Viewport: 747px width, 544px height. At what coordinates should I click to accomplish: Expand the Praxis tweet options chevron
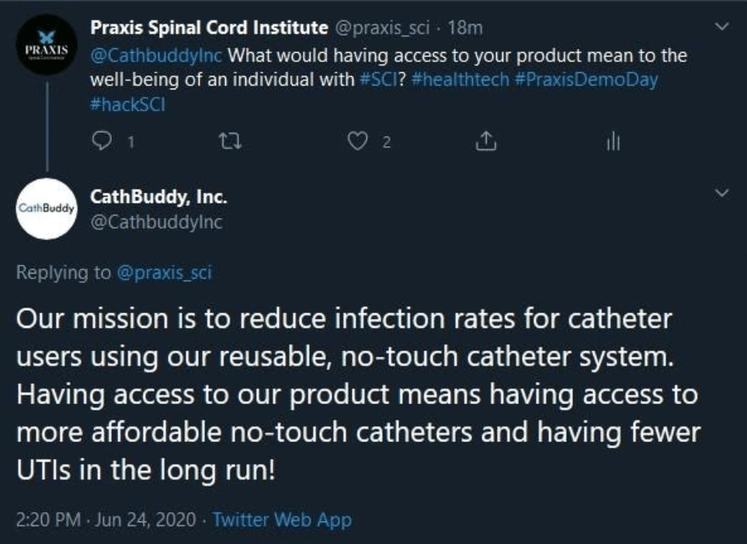[x=721, y=28]
